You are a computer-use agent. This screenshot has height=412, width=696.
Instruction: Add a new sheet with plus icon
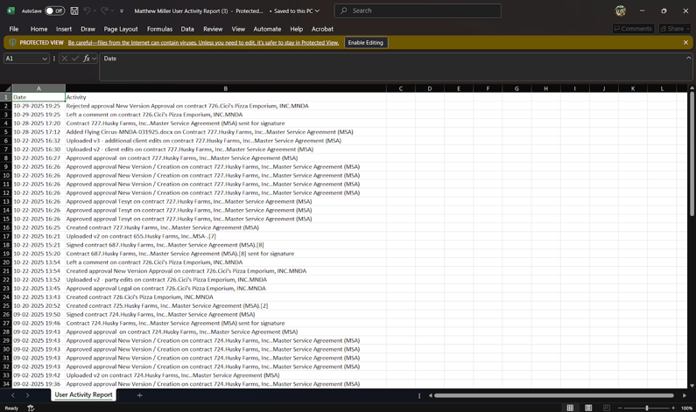(139, 395)
